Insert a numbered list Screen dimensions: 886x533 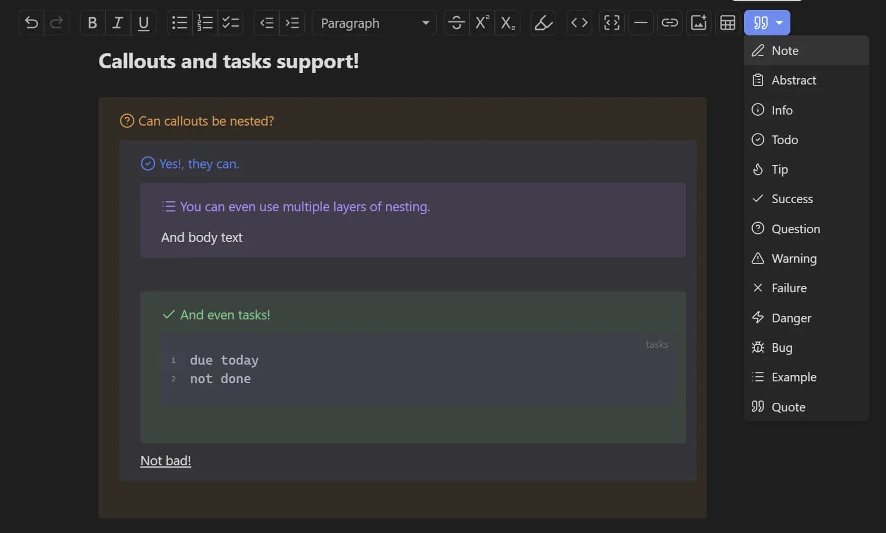click(x=205, y=23)
